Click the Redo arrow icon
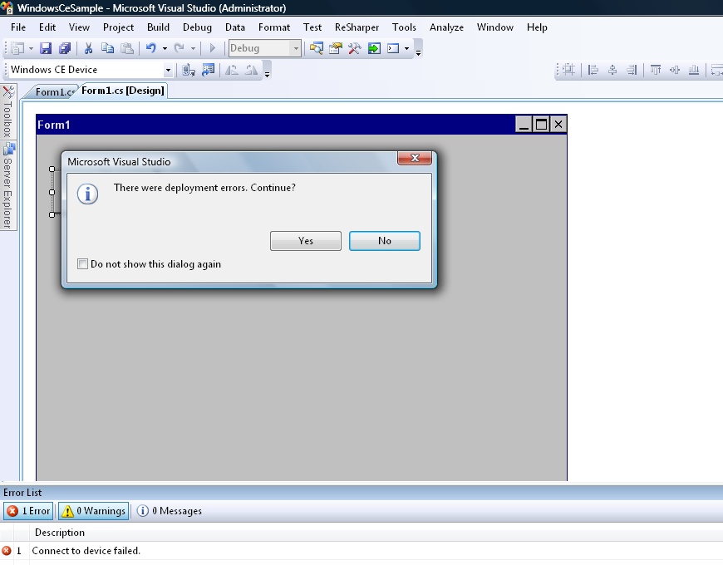The height and width of the screenshot is (565, 723). coord(179,48)
